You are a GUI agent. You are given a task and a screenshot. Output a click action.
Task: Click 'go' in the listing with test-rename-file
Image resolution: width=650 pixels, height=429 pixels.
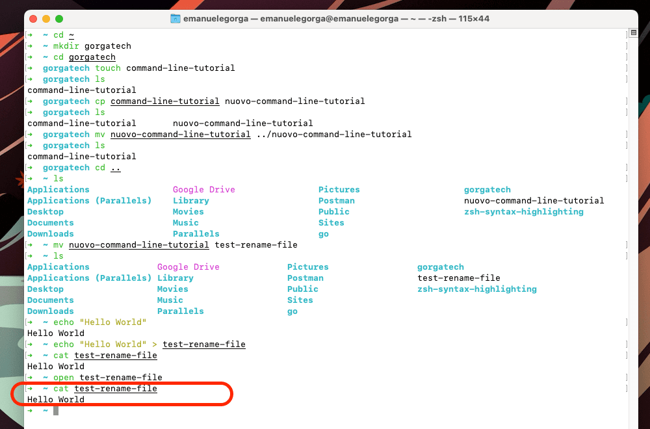(292, 311)
